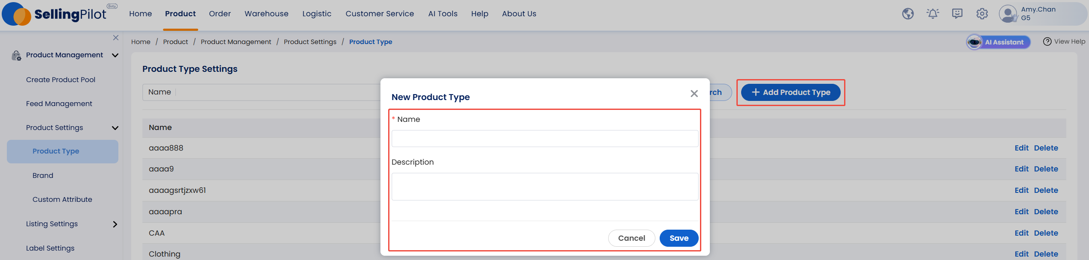This screenshot has width=1089, height=260.
Task: Open the Customer Service menu
Action: pos(380,14)
